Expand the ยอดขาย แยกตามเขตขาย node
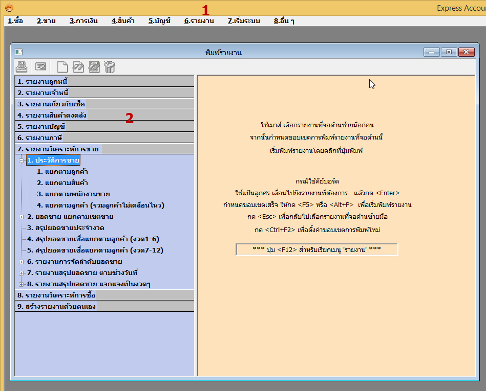Screen dimensions: 486x391 pos(22,217)
